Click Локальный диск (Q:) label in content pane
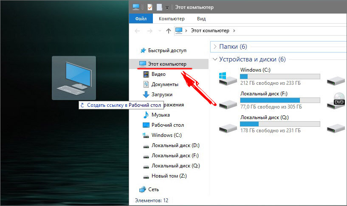This screenshot has height=206, width=347. 265,117
